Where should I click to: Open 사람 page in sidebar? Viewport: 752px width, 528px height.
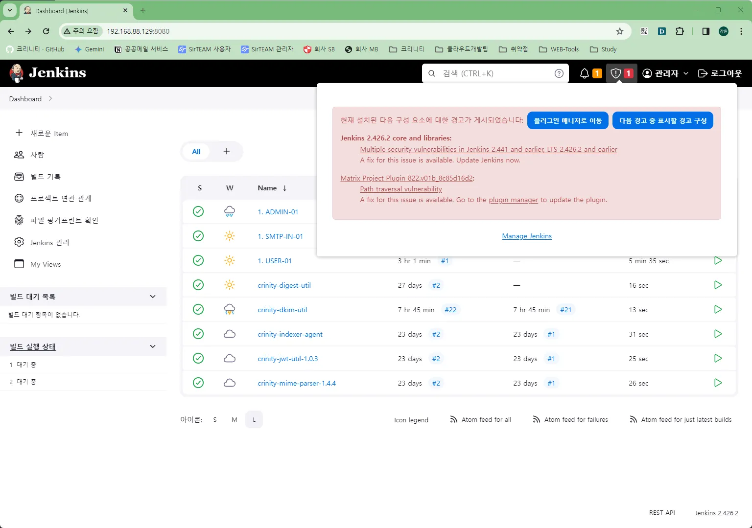click(29, 155)
